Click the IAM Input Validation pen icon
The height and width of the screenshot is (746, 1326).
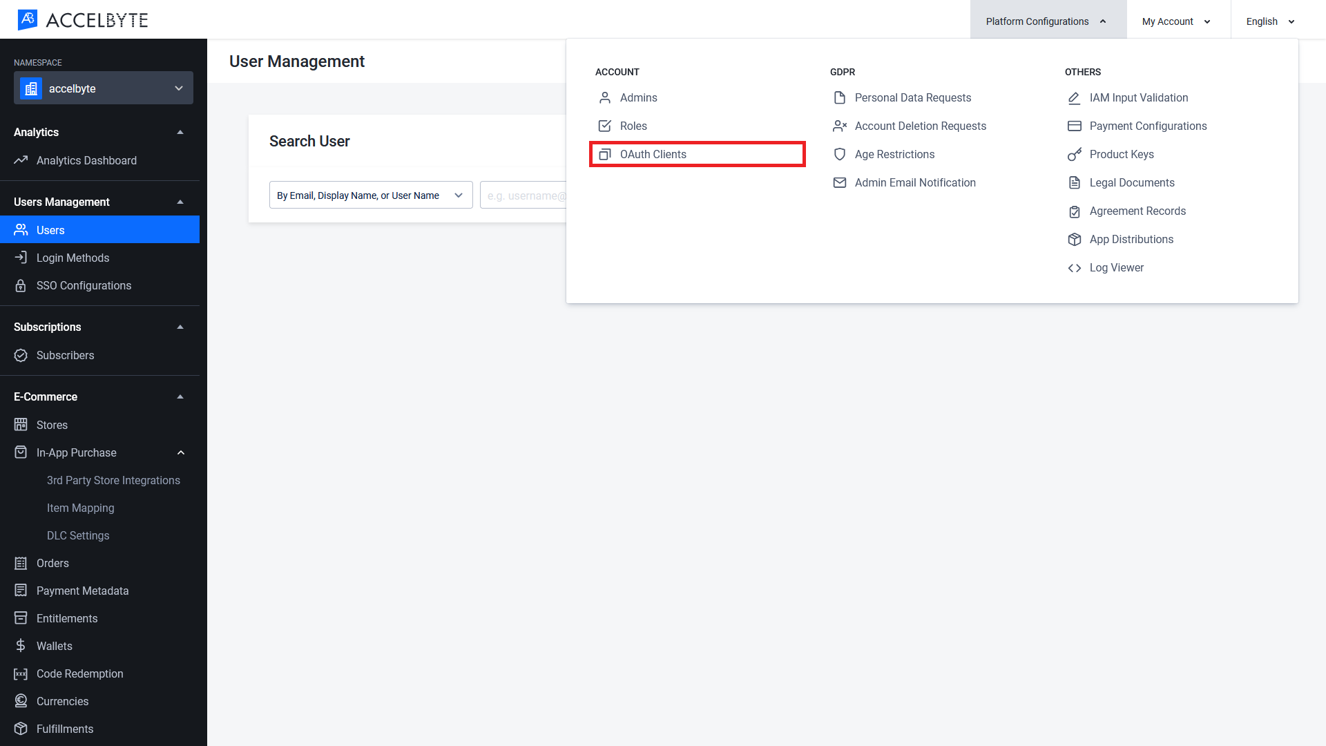point(1074,97)
